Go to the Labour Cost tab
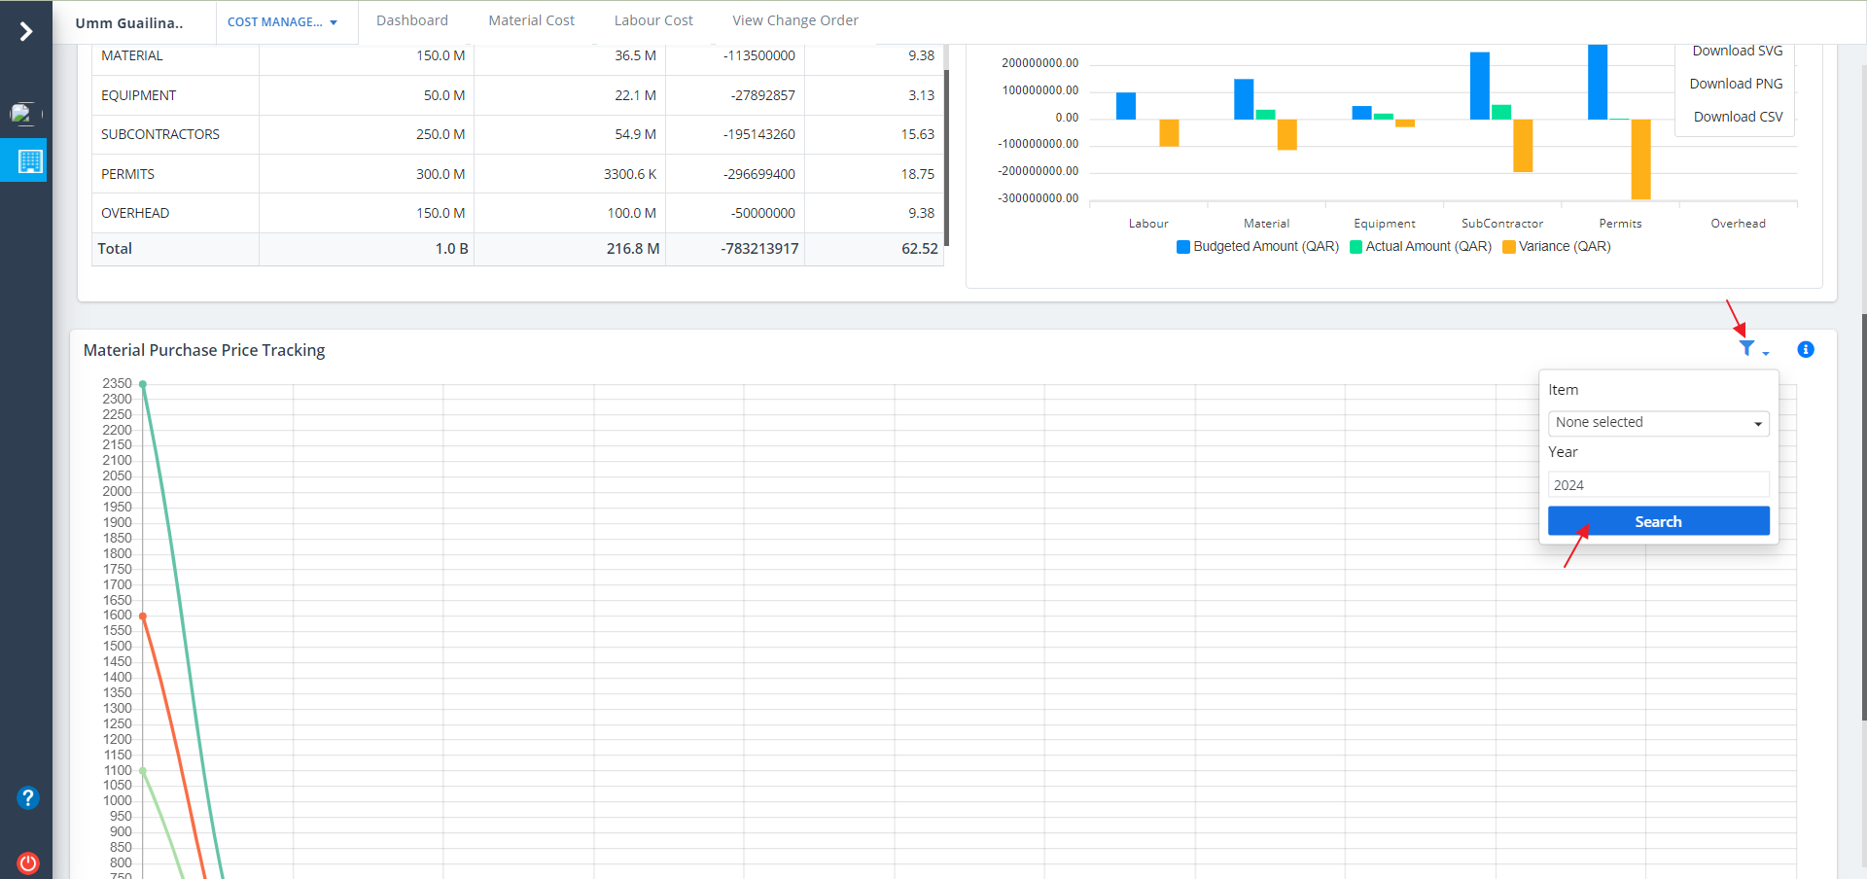The image size is (1867, 879). click(x=653, y=20)
